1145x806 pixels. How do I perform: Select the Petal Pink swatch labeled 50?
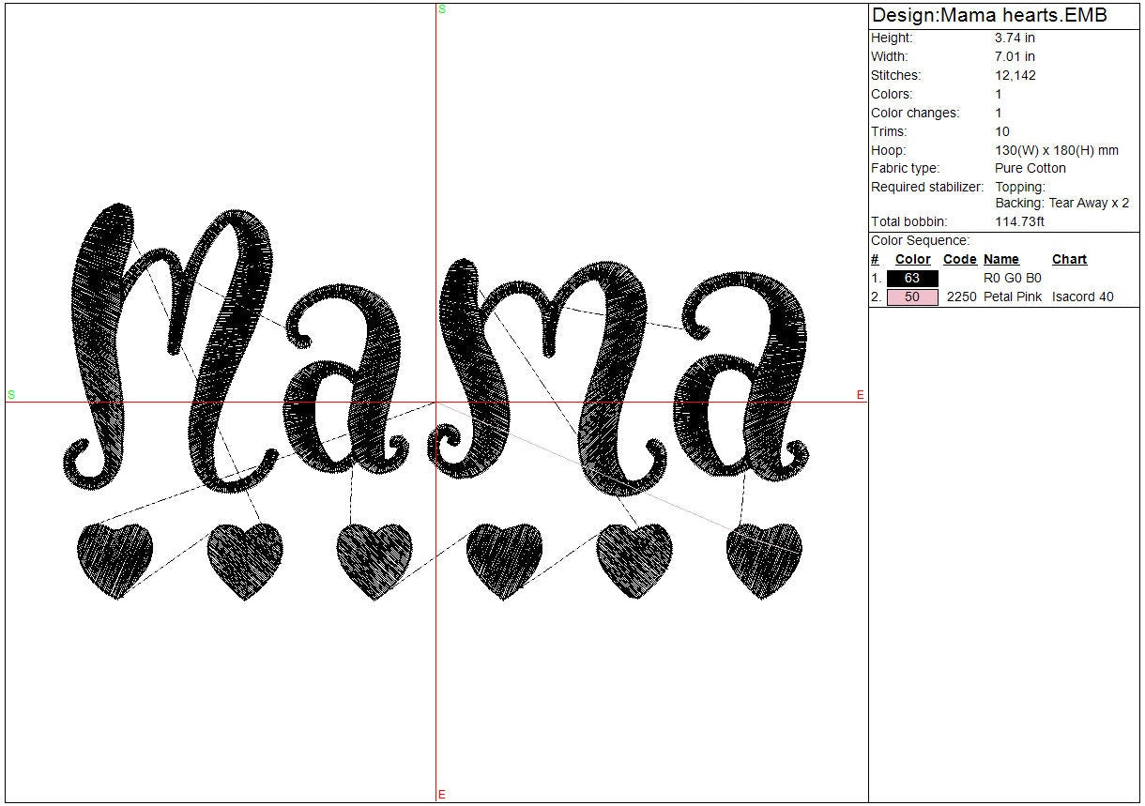point(911,297)
